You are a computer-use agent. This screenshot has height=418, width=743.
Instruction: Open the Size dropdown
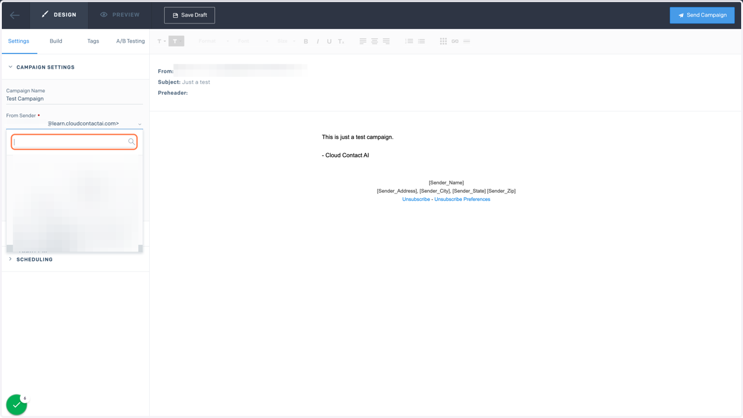click(285, 41)
